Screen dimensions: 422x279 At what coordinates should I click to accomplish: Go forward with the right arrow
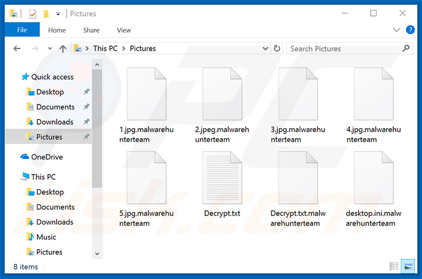35,49
